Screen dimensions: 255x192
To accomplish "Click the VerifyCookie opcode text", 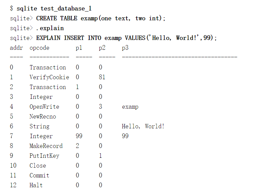I will (49, 77).
